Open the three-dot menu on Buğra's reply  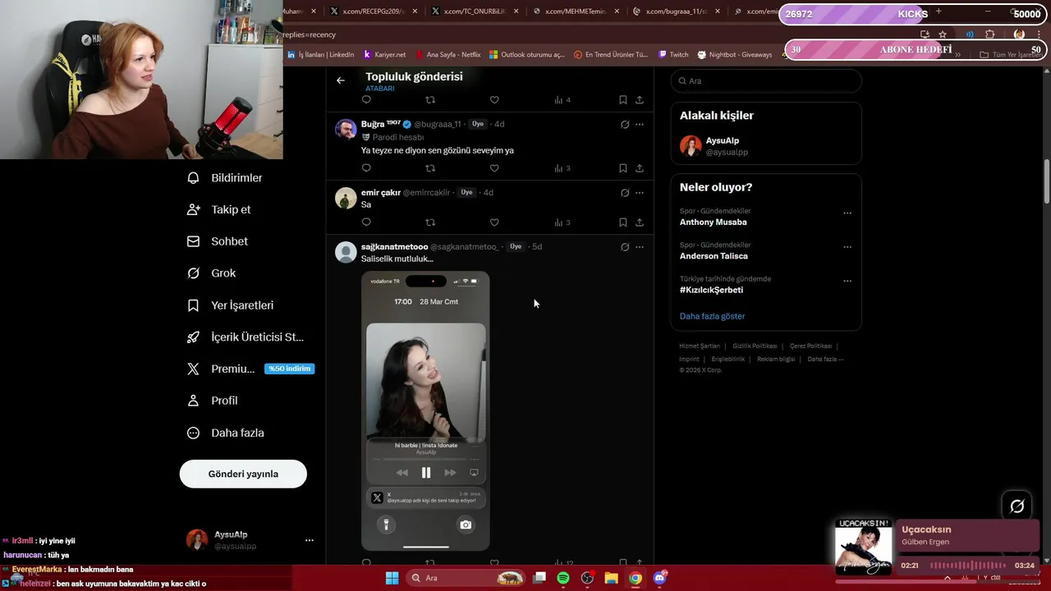click(x=640, y=125)
